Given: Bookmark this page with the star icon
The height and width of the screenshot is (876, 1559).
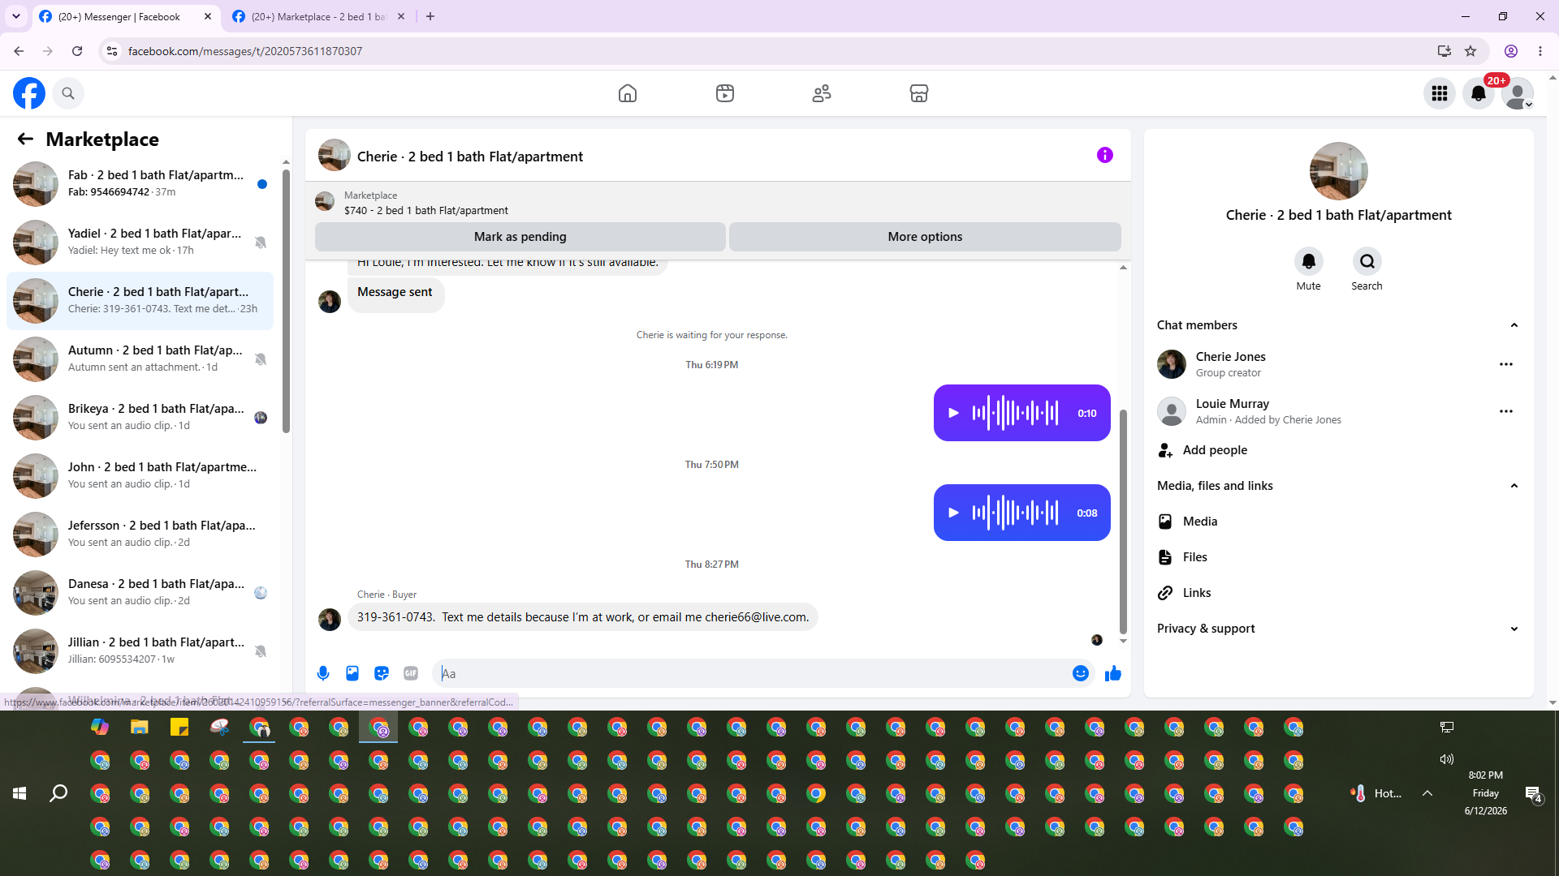Looking at the screenshot, I should pos(1470,51).
